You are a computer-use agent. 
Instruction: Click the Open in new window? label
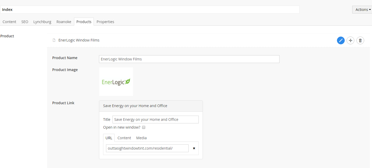coord(122,127)
